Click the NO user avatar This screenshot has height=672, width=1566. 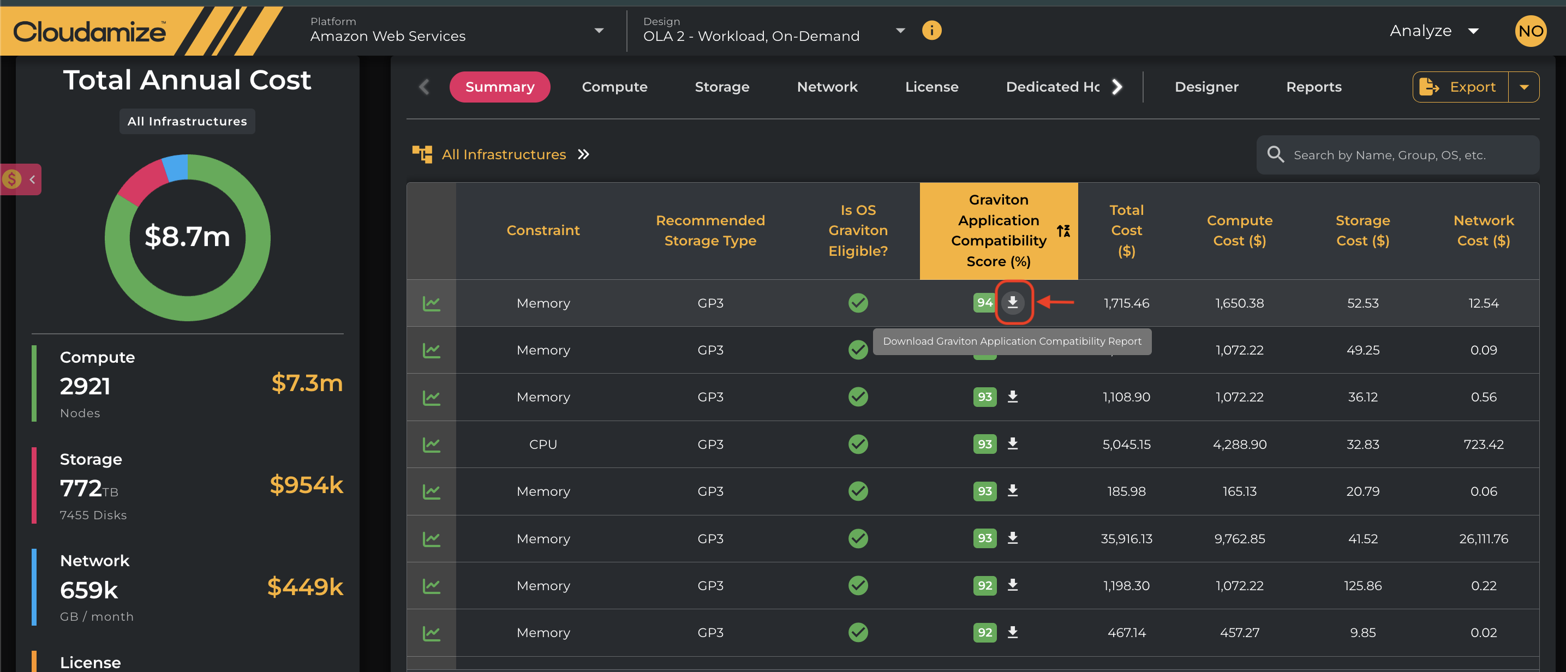tap(1529, 31)
